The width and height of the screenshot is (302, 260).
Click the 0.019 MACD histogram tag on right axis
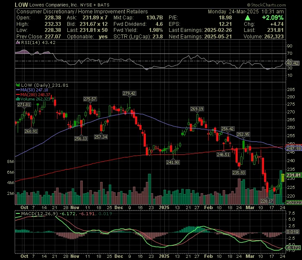click(293, 232)
